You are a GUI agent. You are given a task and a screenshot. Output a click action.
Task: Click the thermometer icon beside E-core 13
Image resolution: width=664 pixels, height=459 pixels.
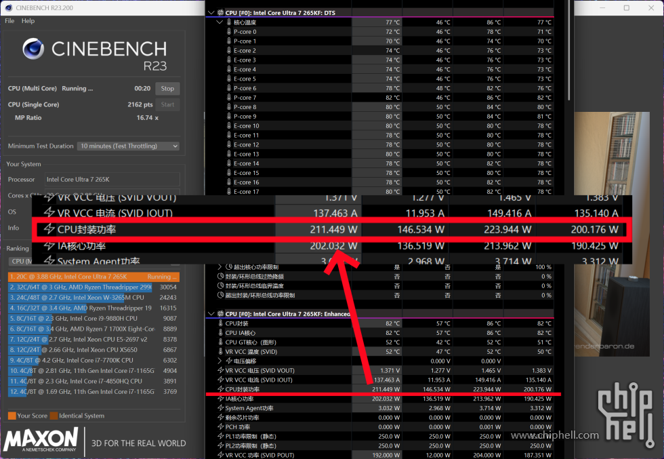[229, 154]
